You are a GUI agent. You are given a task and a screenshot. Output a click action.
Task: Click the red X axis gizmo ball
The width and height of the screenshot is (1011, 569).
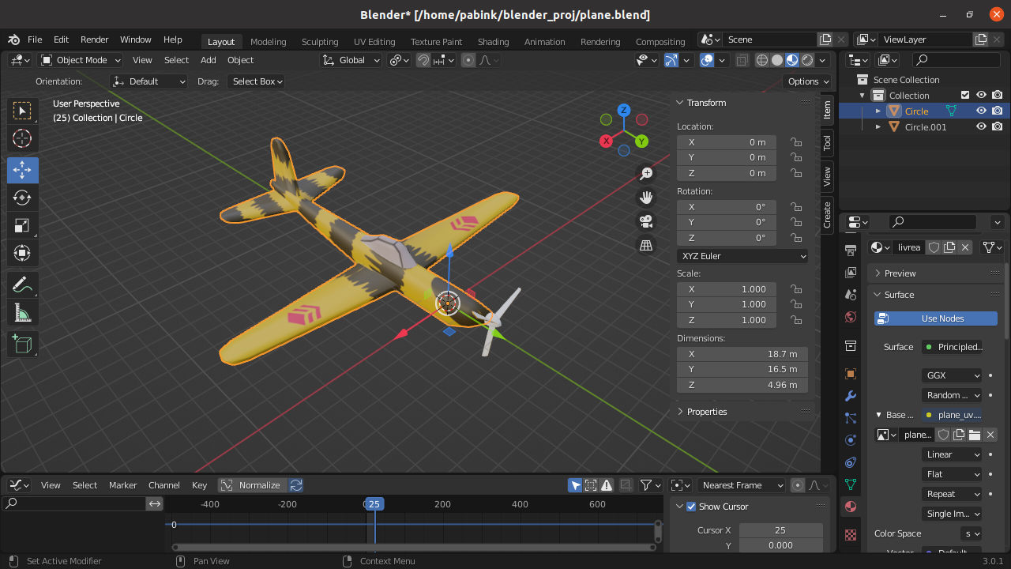pyautogui.click(x=606, y=141)
